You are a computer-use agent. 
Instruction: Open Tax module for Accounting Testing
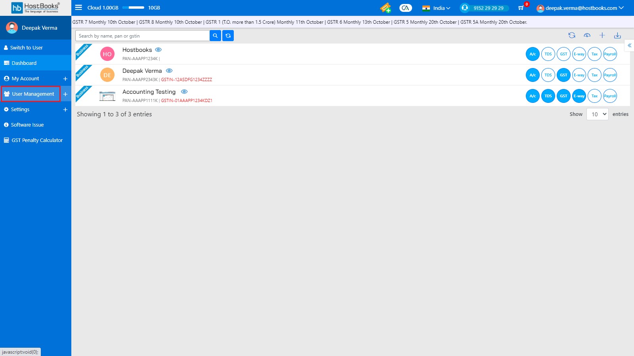pos(594,96)
